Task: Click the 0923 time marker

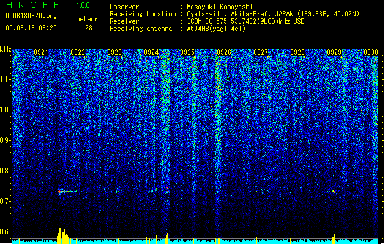Action: tap(114, 52)
